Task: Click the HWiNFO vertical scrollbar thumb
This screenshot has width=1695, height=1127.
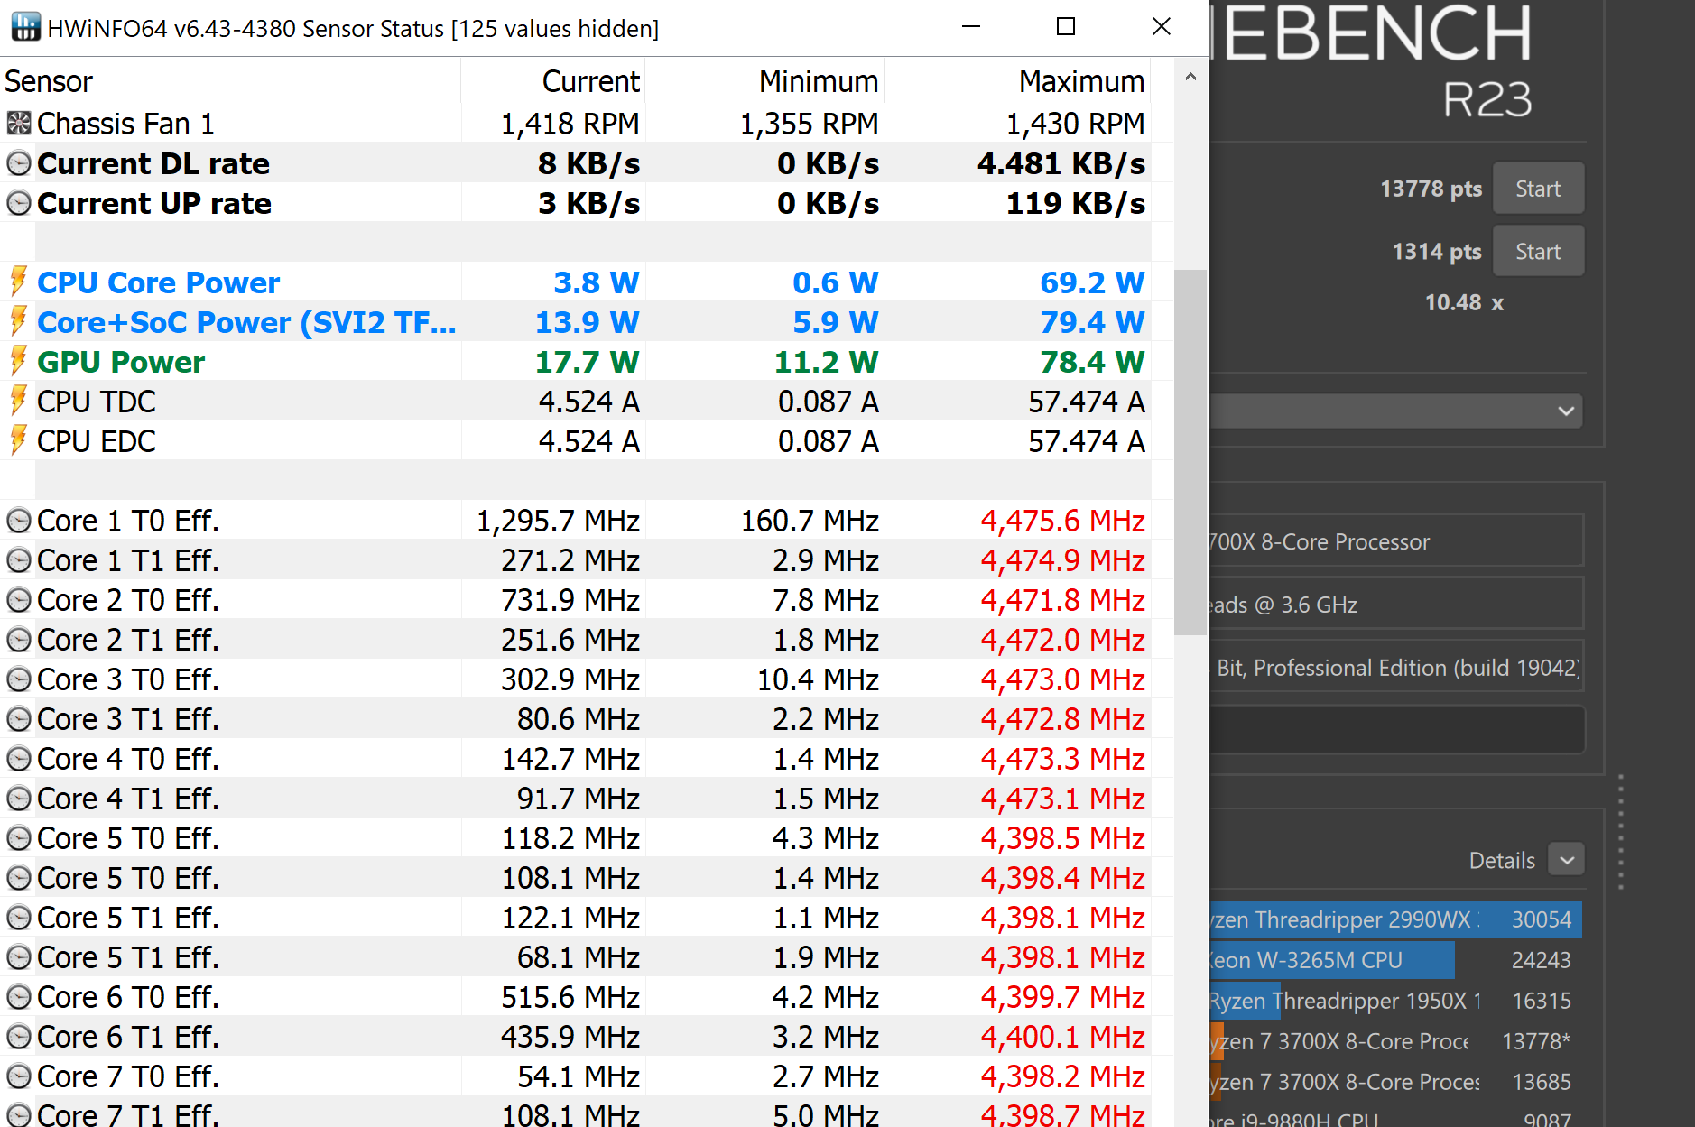Action: point(1190,451)
